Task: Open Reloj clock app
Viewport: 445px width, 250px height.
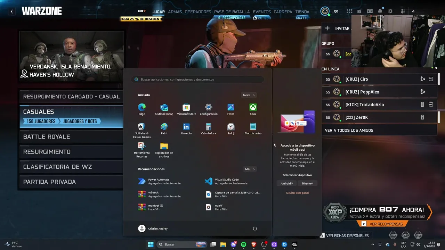Action: [231, 129]
